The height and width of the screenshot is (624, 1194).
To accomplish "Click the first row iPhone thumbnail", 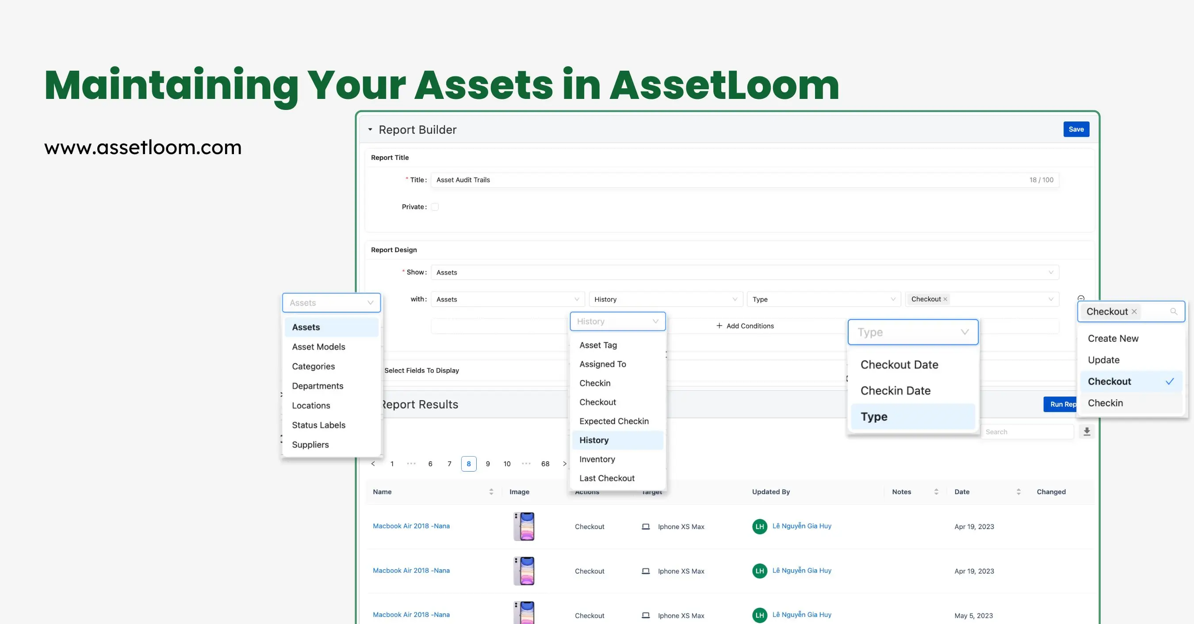I will click(x=524, y=526).
